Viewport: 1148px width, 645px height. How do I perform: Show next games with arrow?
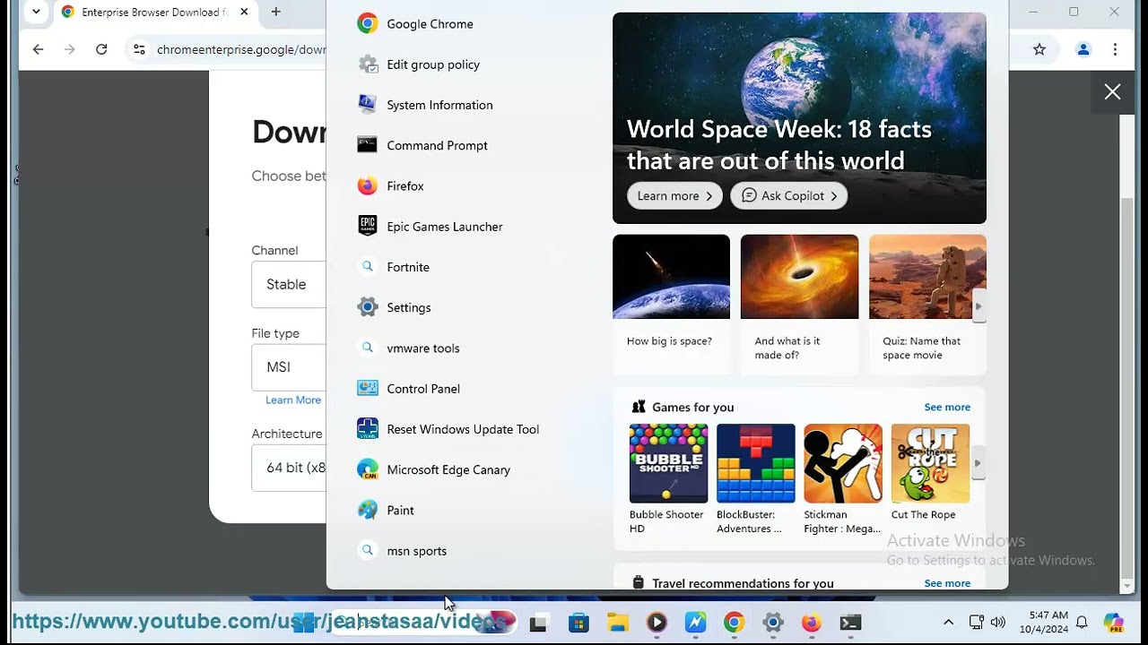point(978,463)
